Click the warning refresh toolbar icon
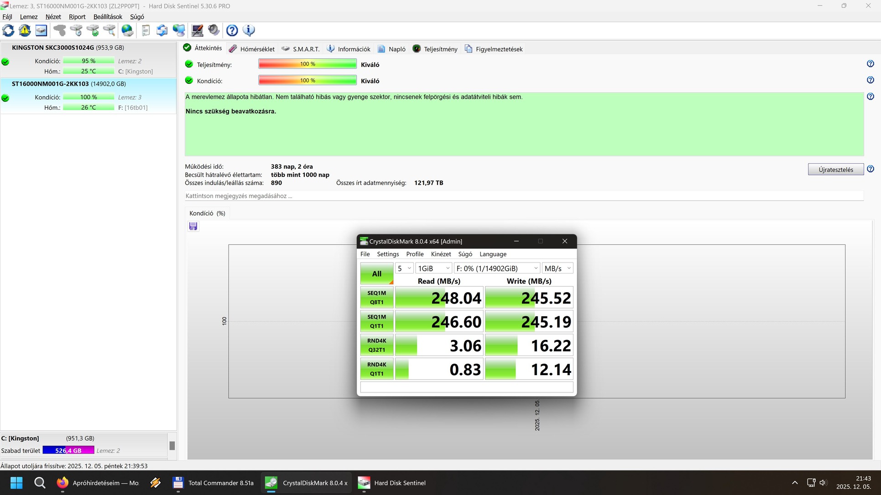This screenshot has height=495, width=881. tap(25, 31)
